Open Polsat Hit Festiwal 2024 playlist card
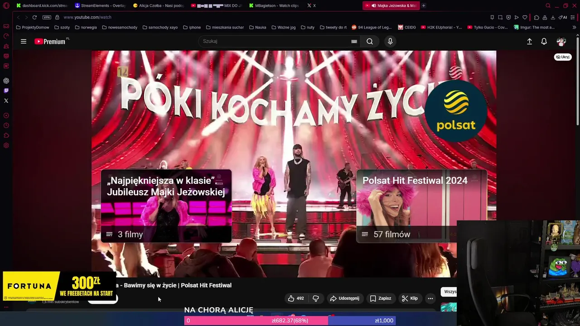This screenshot has width=580, height=326. 421,206
